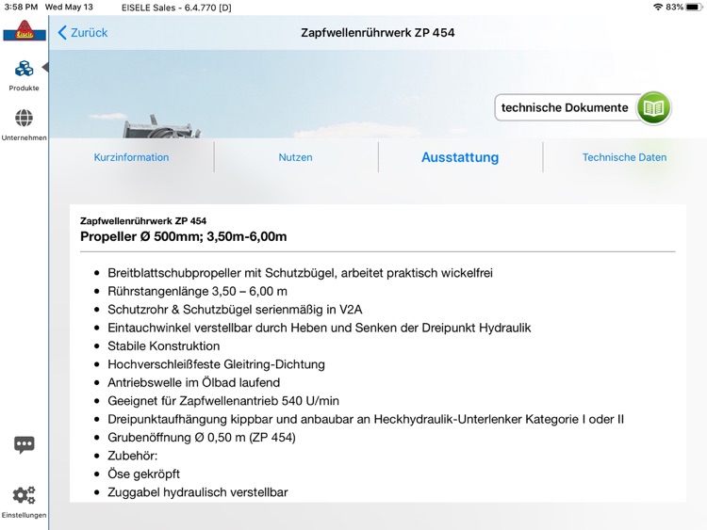Select the Ausstattung tab
This screenshot has height=530, width=707.
460,157
